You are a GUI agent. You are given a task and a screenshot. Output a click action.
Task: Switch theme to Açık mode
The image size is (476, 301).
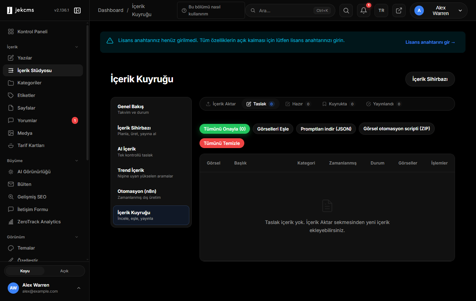(x=64, y=271)
